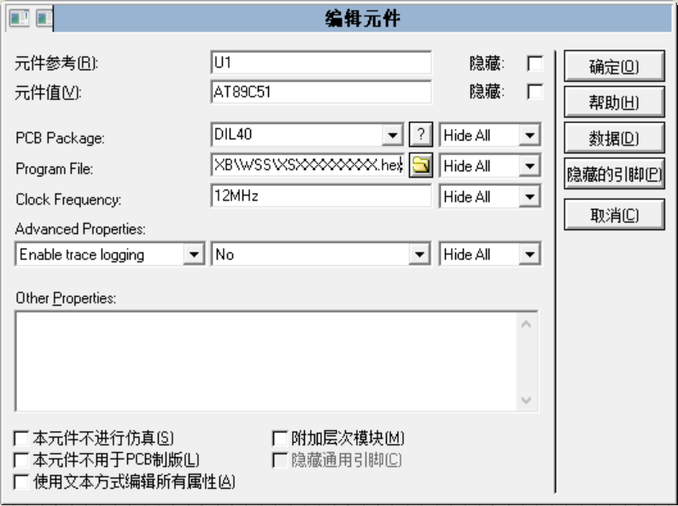Click the Program File path field
678x506 pixels.
click(308, 165)
